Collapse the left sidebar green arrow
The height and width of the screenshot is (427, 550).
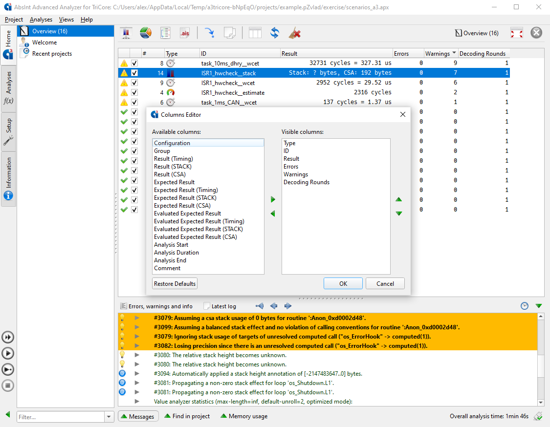click(8, 414)
